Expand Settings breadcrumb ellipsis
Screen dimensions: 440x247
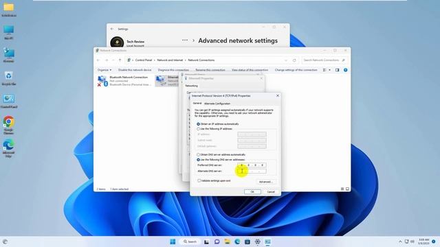click(185, 40)
